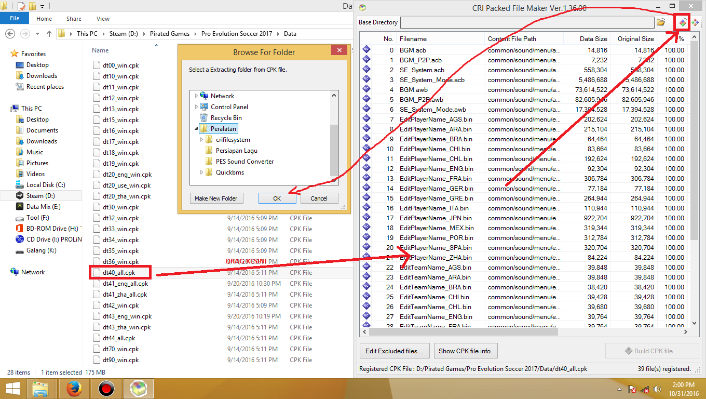Viewport: 706px width, 399px height.
Task: Open the red record app on the taskbar
Action: pyautogui.click(x=106, y=389)
